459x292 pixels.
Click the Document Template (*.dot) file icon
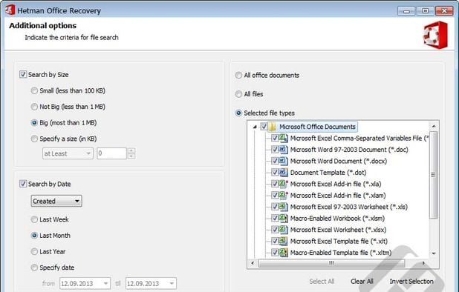pos(283,172)
